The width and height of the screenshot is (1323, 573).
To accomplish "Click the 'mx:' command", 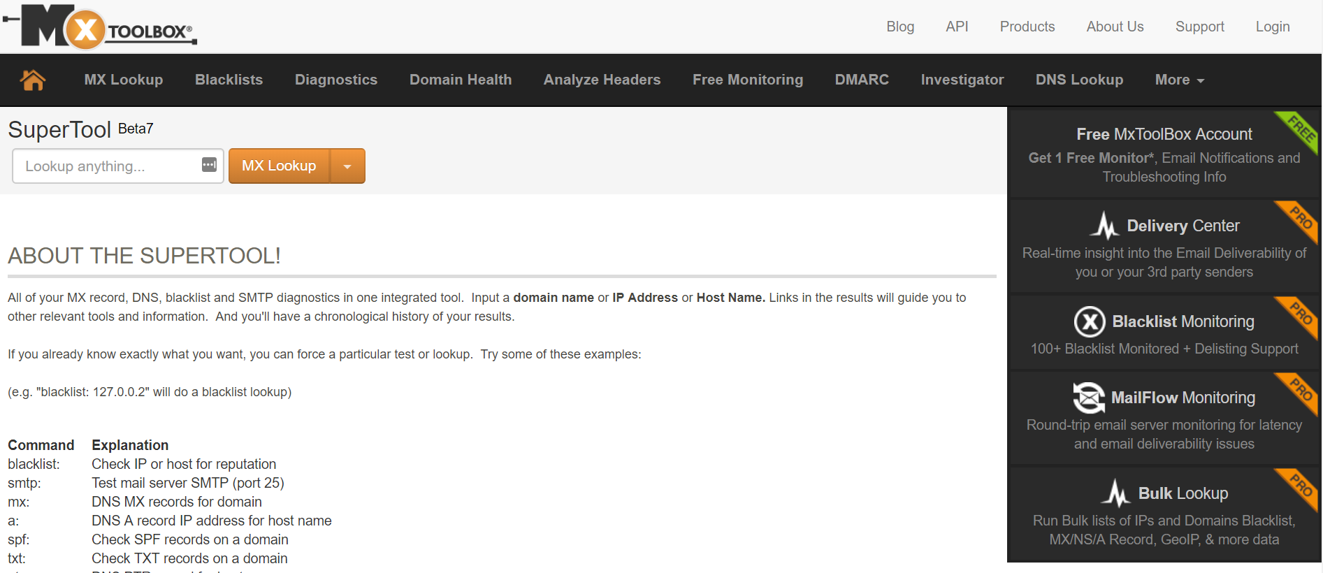I will 19,502.
